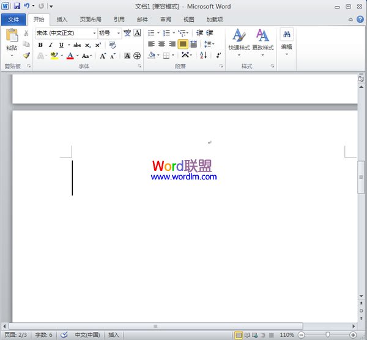Click the Grow Font icon

point(103,56)
